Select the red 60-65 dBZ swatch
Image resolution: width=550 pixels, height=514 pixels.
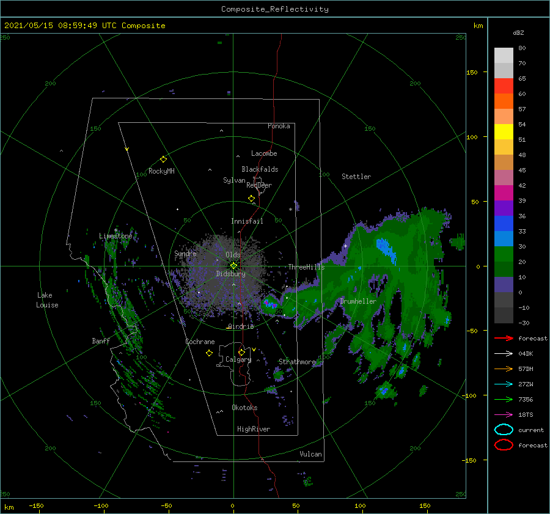(504, 86)
